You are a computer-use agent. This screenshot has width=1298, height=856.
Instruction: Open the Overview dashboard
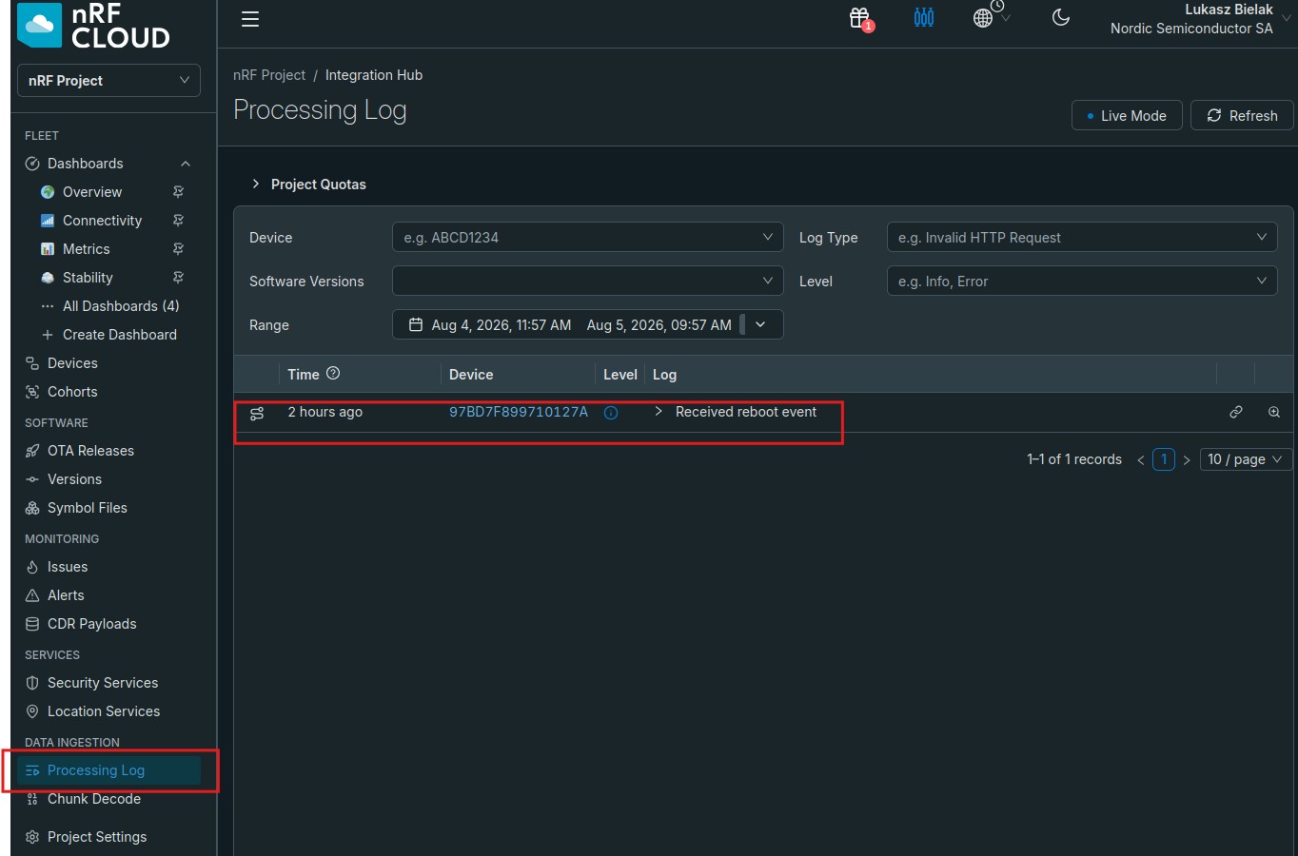pos(92,192)
